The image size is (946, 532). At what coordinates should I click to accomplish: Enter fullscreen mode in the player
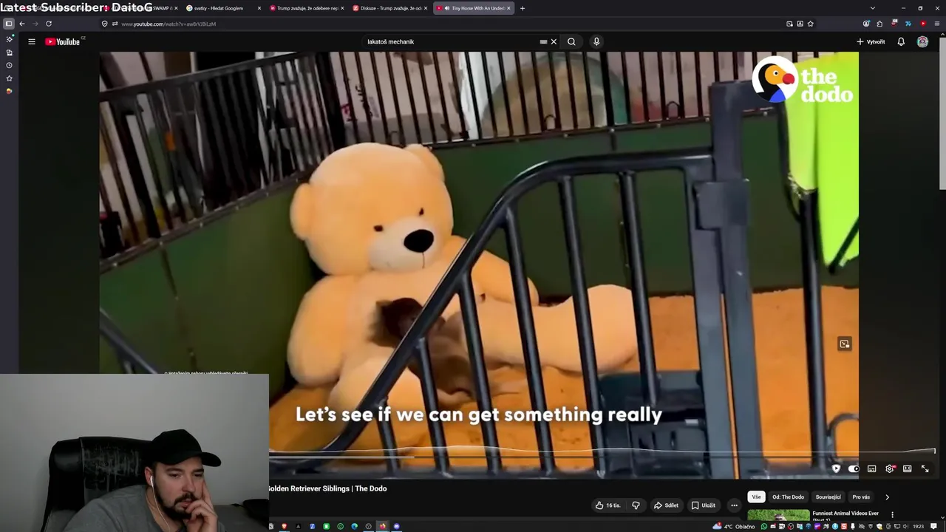click(925, 468)
